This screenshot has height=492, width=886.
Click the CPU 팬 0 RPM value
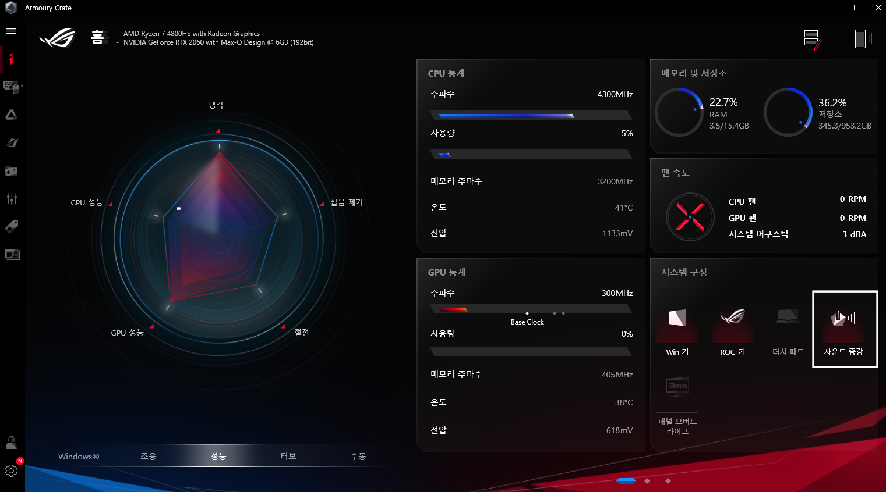tap(853, 199)
